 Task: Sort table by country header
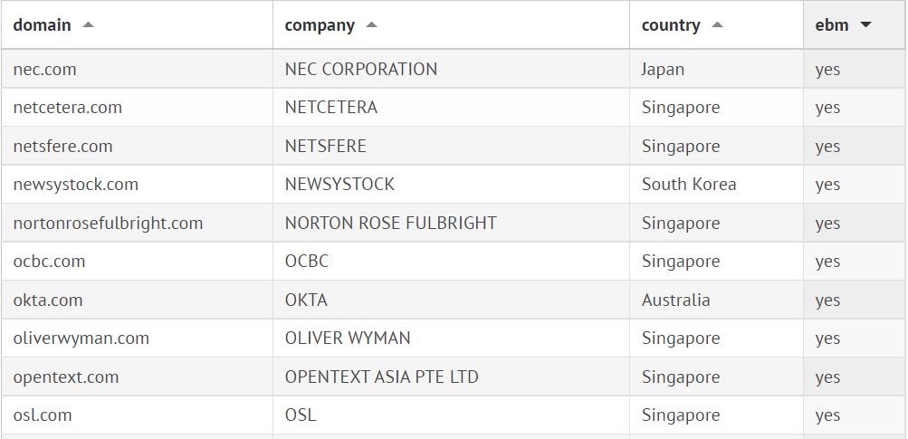click(x=671, y=25)
